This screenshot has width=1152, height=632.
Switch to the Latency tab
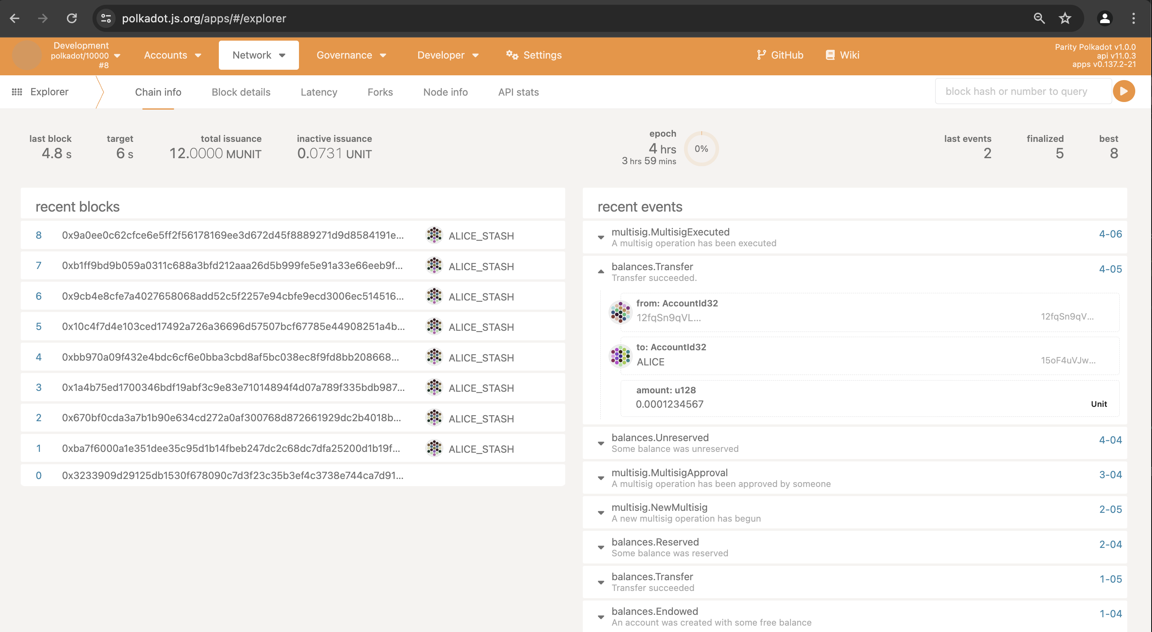pyautogui.click(x=319, y=92)
